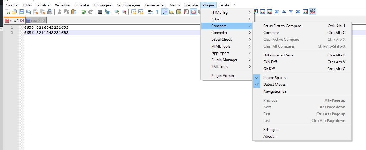366x150 pixels.
Task: Open Find with the binoculars icon
Action: point(100,12)
